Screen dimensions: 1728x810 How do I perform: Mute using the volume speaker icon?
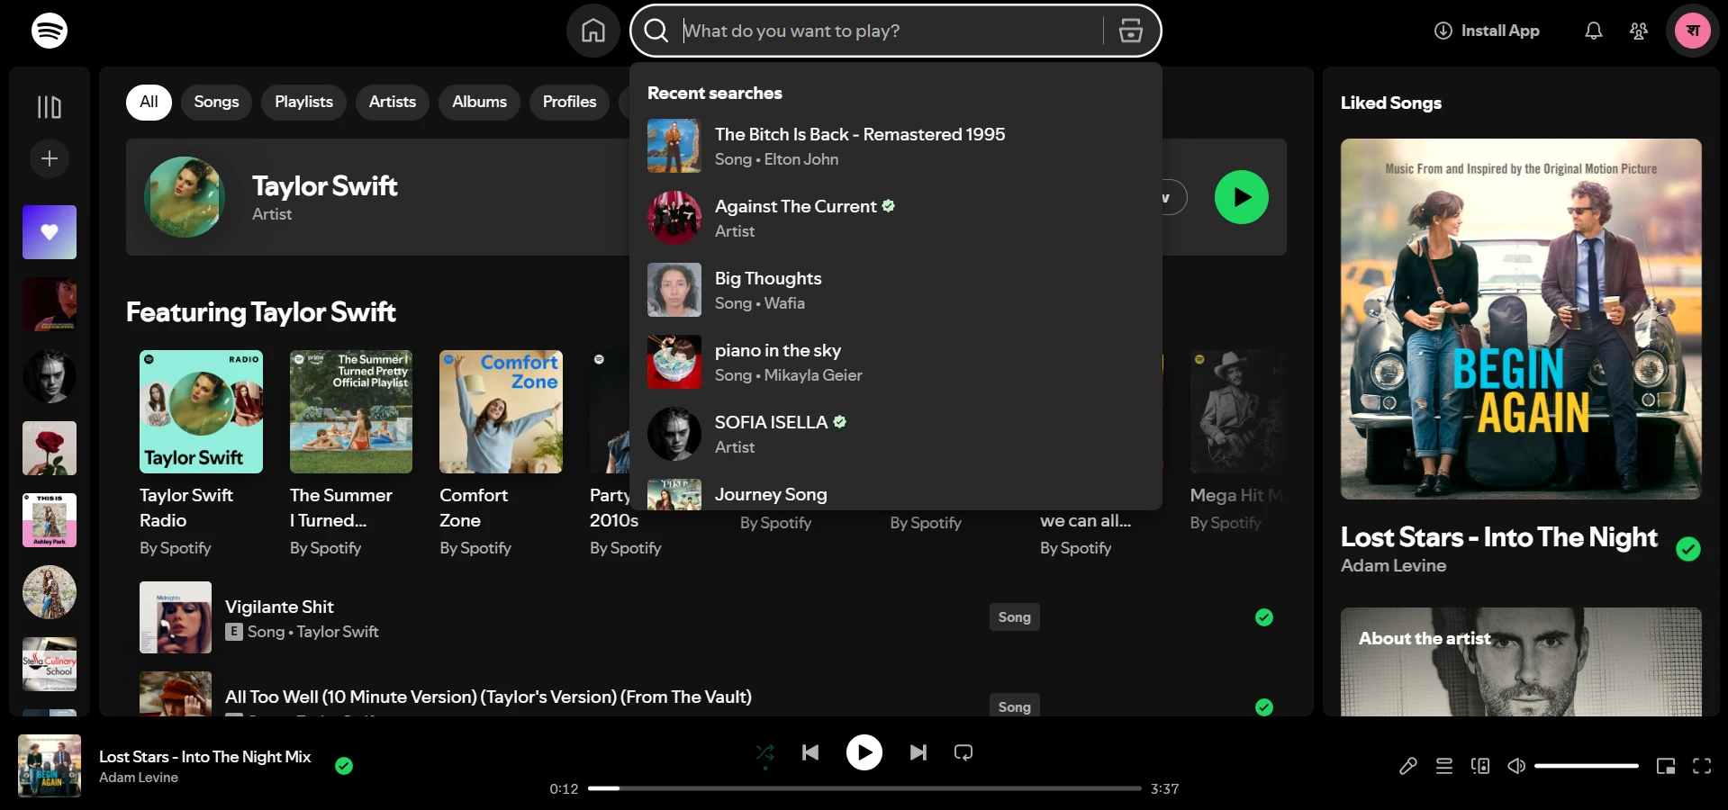1516,766
